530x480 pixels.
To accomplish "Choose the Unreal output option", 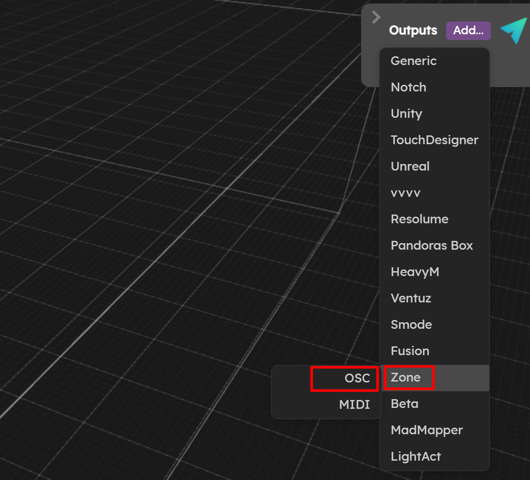I will [x=435, y=167].
